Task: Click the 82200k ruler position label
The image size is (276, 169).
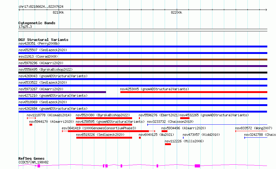Action: pyautogui.click(x=176, y=12)
